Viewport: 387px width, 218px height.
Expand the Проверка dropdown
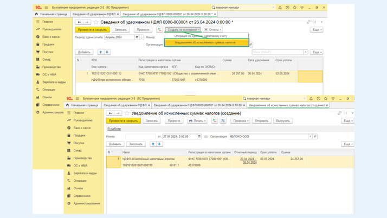(x=240, y=121)
